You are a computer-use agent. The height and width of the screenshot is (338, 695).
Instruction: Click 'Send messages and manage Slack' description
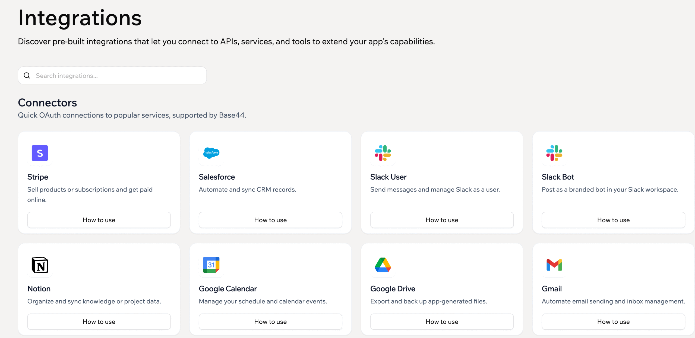coord(435,190)
